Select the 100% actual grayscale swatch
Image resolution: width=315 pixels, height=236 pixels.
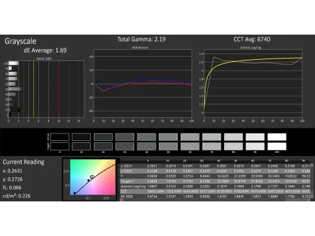(277, 137)
